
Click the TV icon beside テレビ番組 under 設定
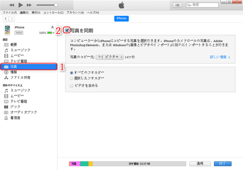coord(6,62)
